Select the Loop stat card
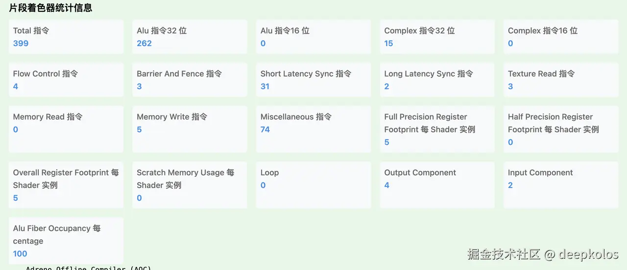The height and width of the screenshot is (270, 627). click(313, 185)
